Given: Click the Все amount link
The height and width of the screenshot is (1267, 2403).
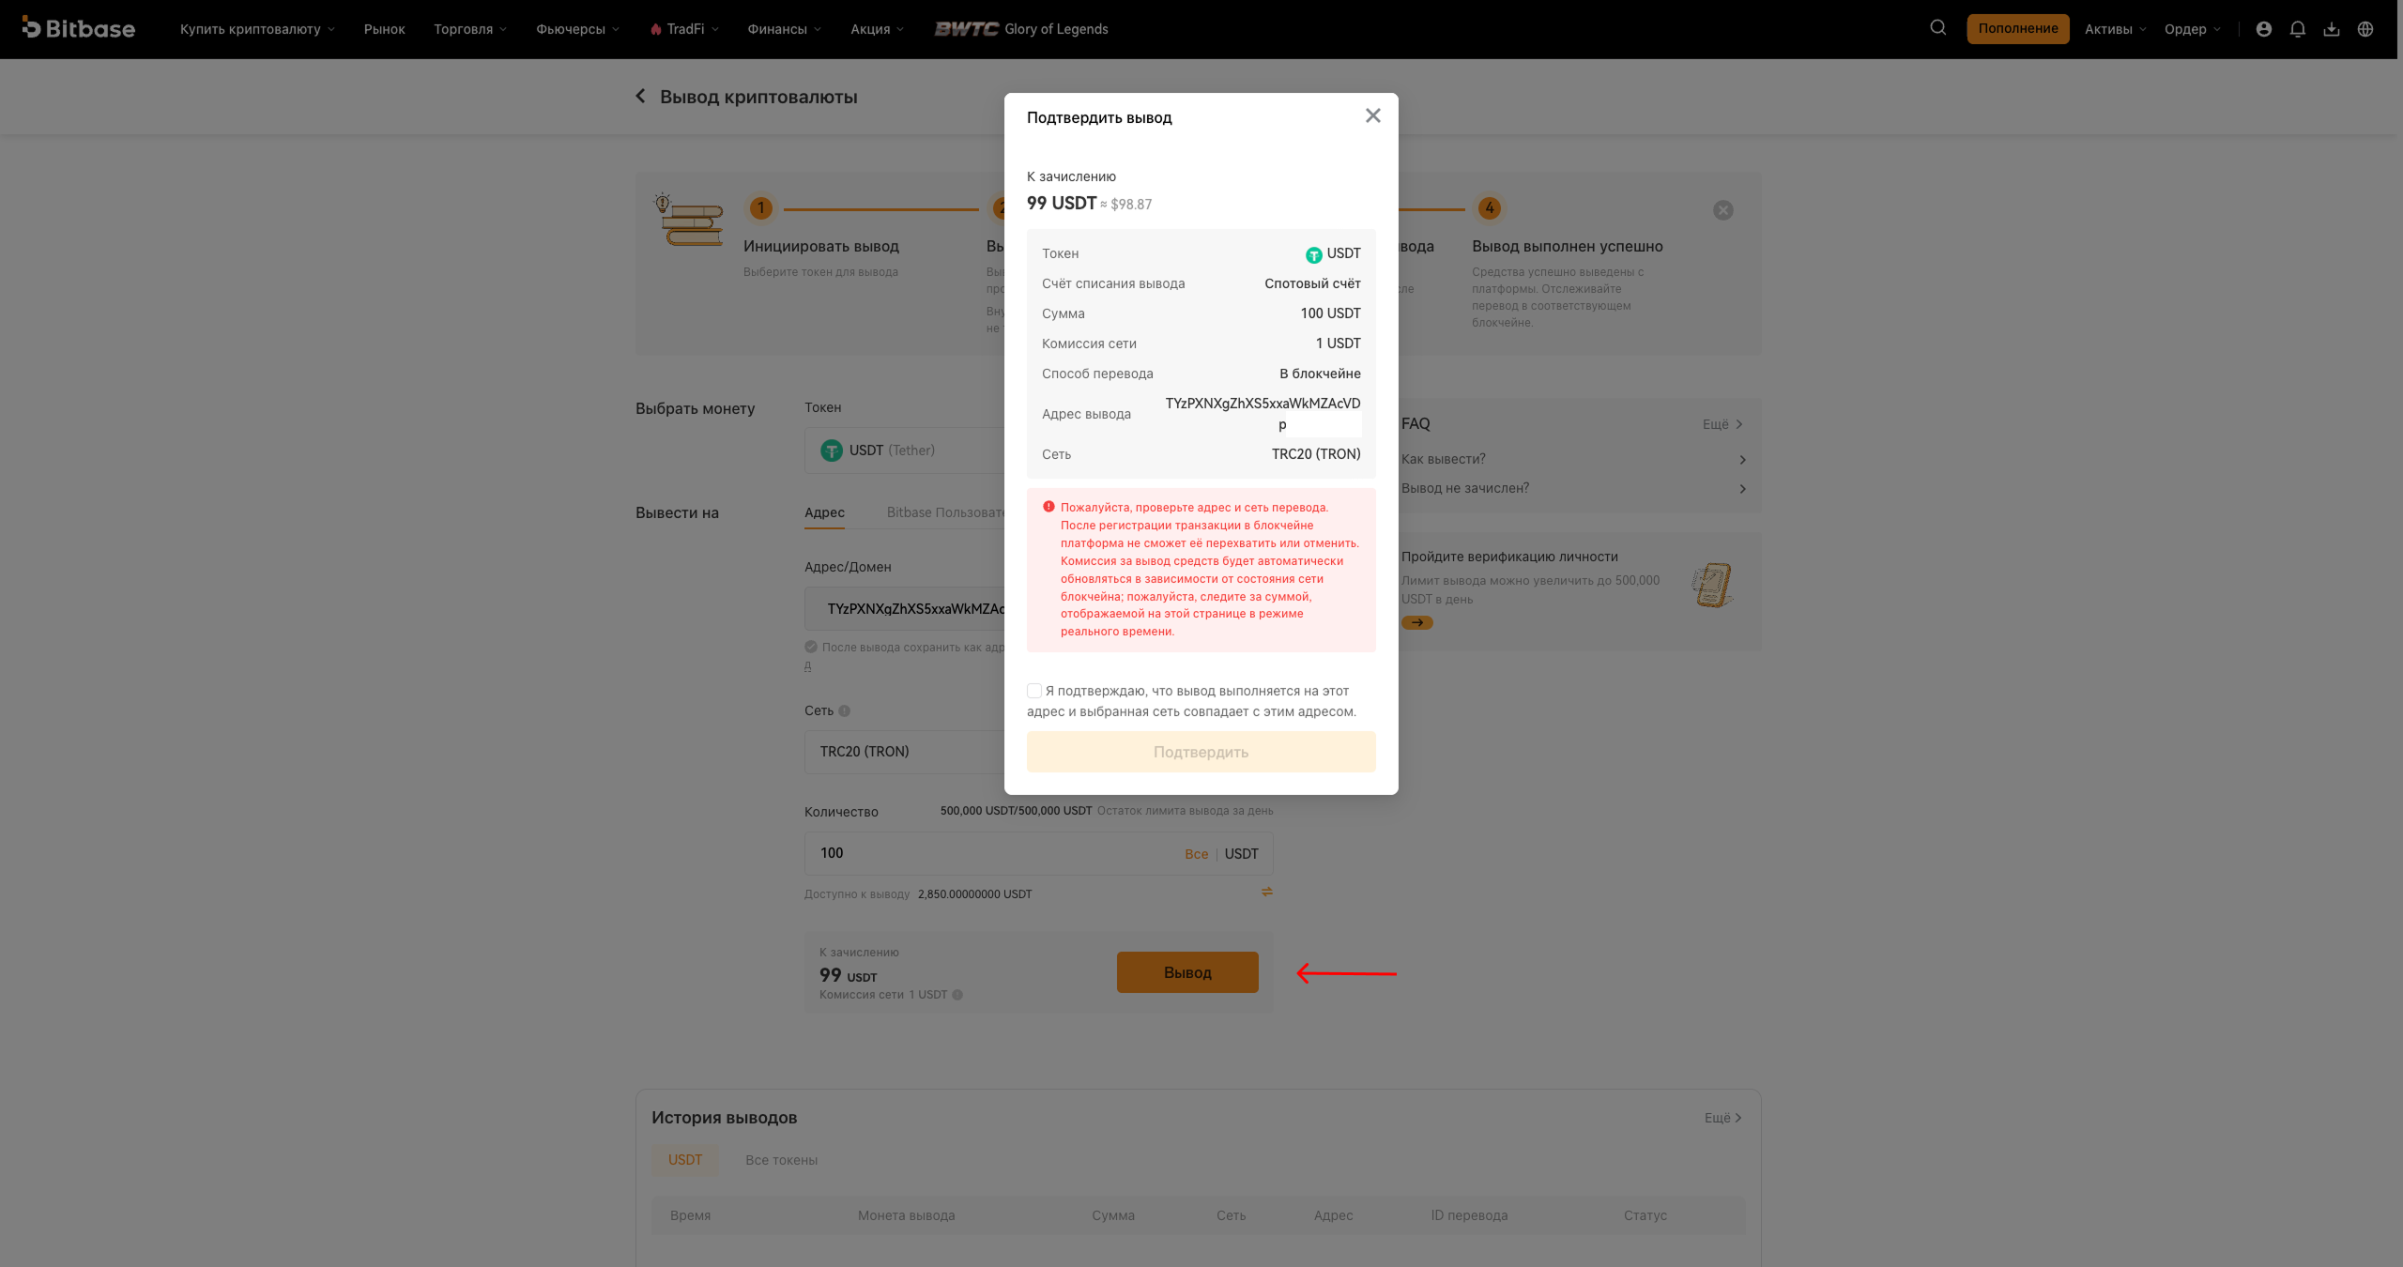Looking at the screenshot, I should 1196,854.
